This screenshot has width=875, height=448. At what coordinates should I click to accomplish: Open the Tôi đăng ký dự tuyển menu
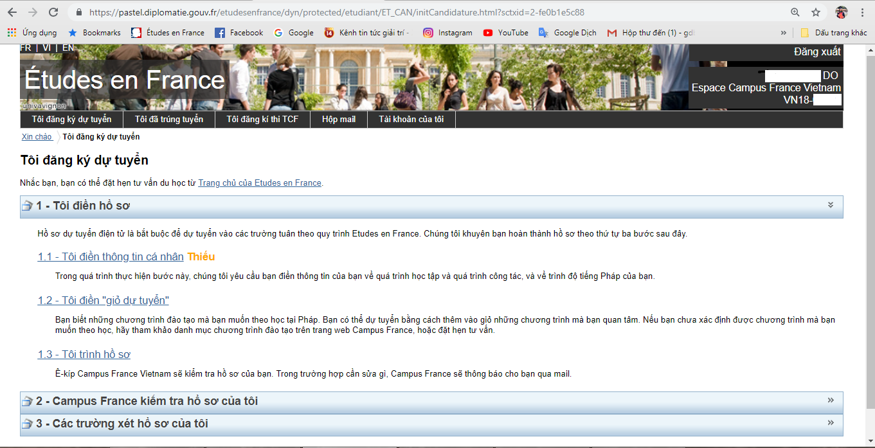[71, 120]
